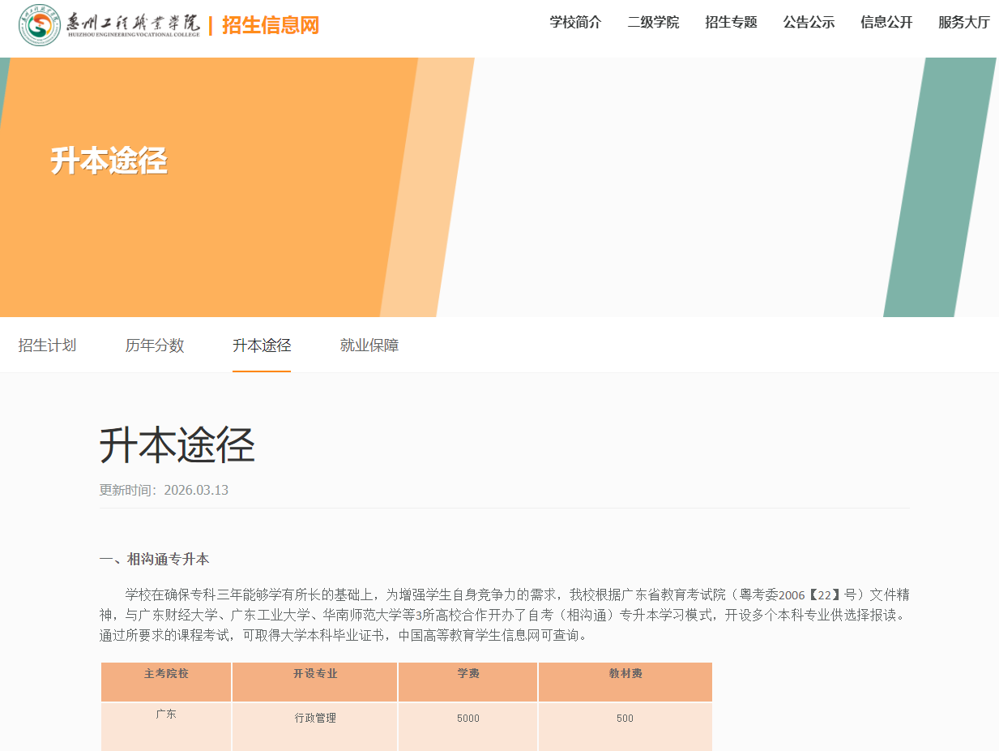
Task: Click the 升本途径 page heading
Action: [x=175, y=446]
